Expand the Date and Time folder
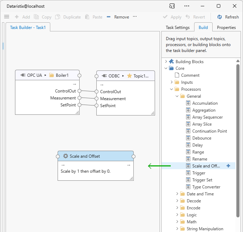Viewport: 243px width, 232px height. tap(177, 194)
